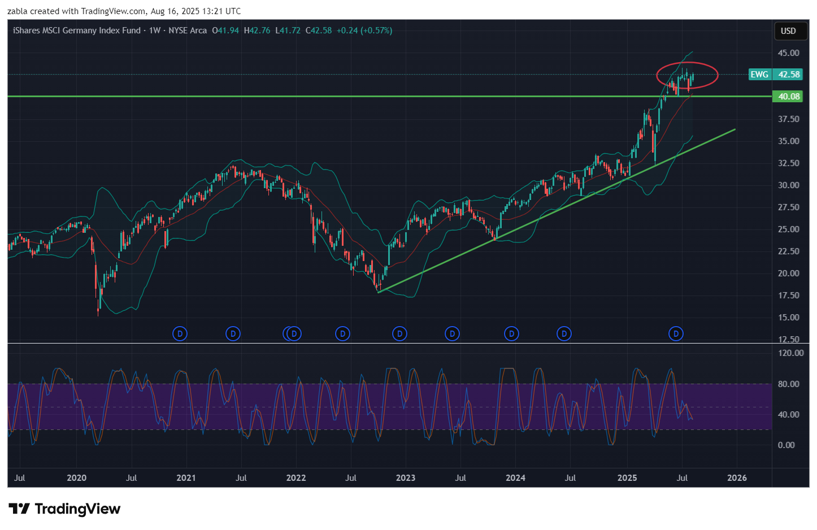Click the 2024 label on time axis
Image resolution: width=817 pixels, height=530 pixels.
coord(515,478)
